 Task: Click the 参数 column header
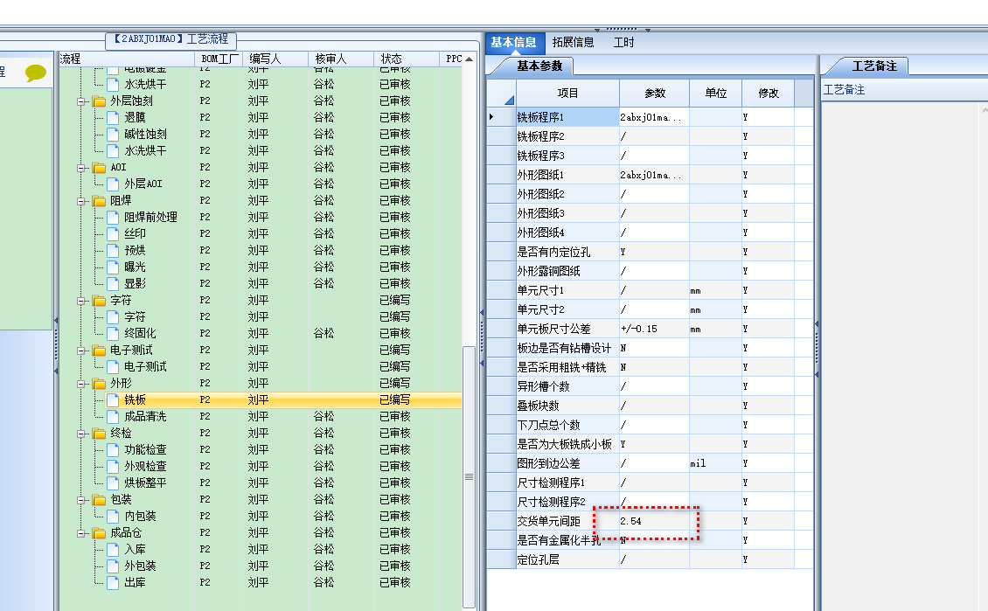[x=655, y=94]
